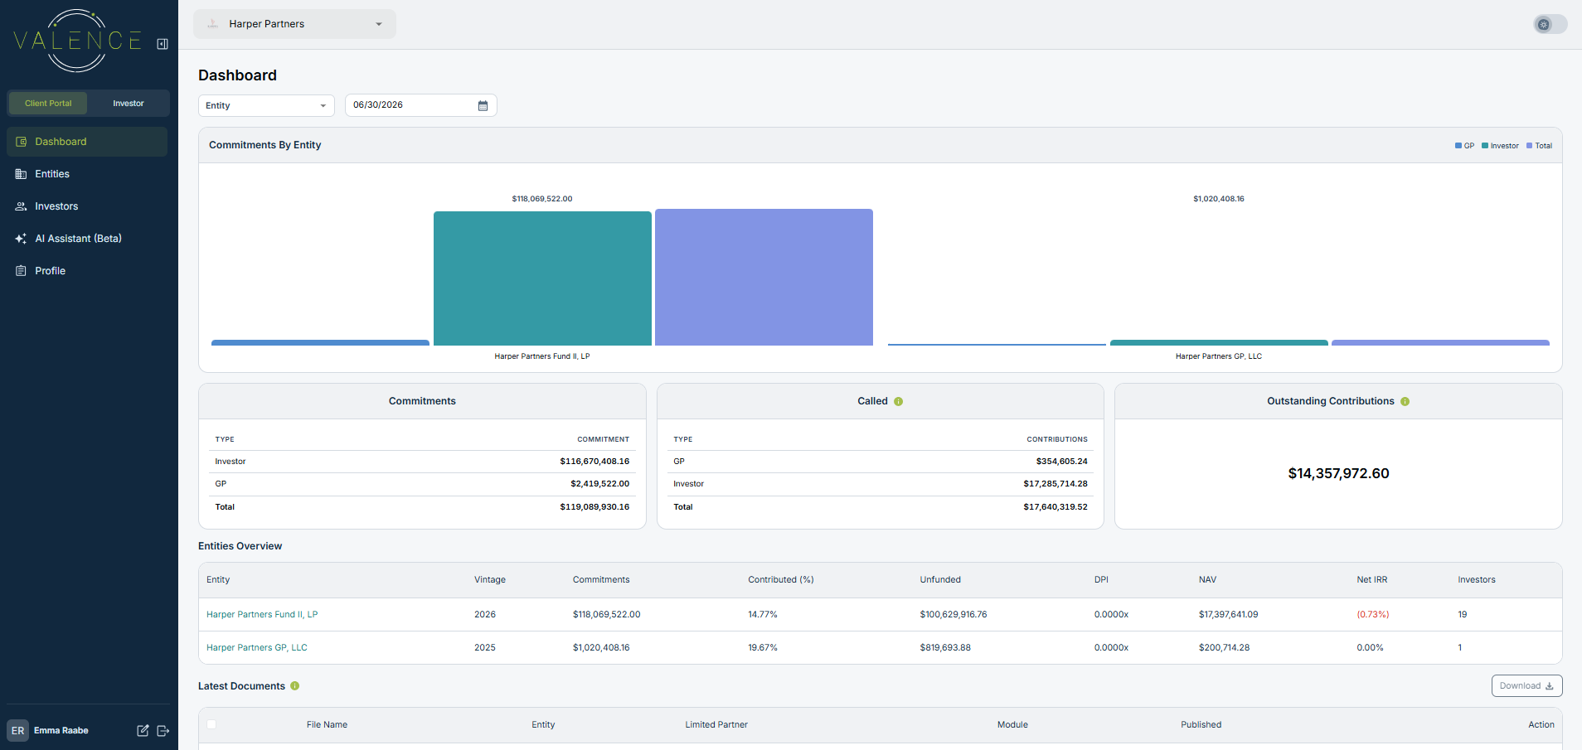Click the AI Assistant sparkle icon
This screenshot has width=1582, height=750.
click(22, 239)
